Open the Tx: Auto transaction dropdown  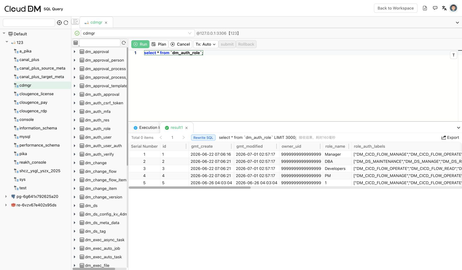tap(206, 44)
